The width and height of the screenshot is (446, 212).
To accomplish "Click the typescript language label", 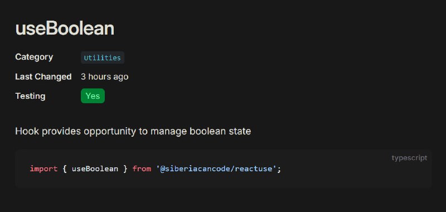I will pyautogui.click(x=409, y=158).
